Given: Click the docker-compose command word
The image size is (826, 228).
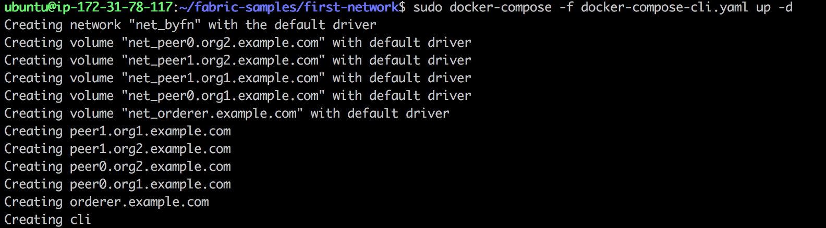Looking at the screenshot, I should tap(501, 7).
